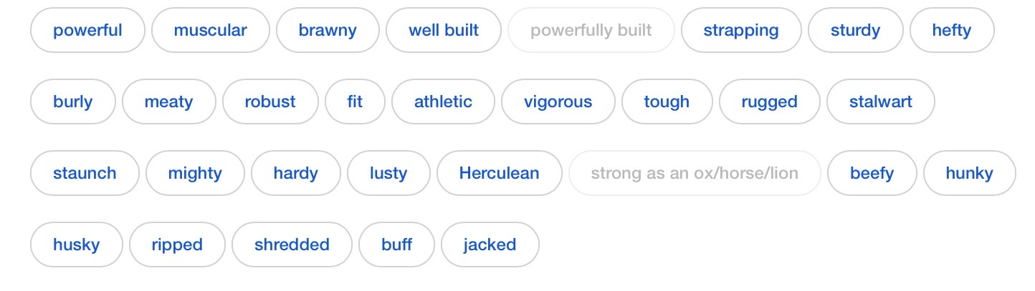The width and height of the screenshot is (1035, 291).
Task: Open the "hunky" synonym chip
Action: click(x=970, y=173)
